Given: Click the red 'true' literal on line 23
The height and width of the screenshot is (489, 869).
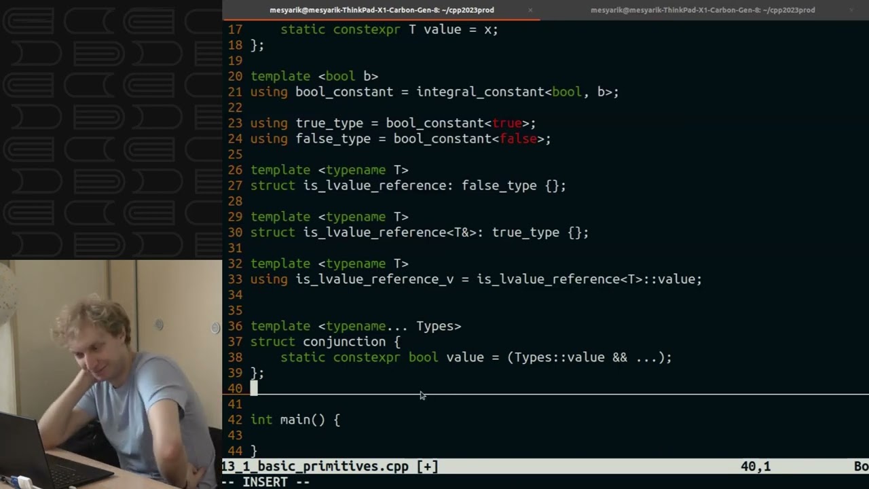Looking at the screenshot, I should (506, 123).
